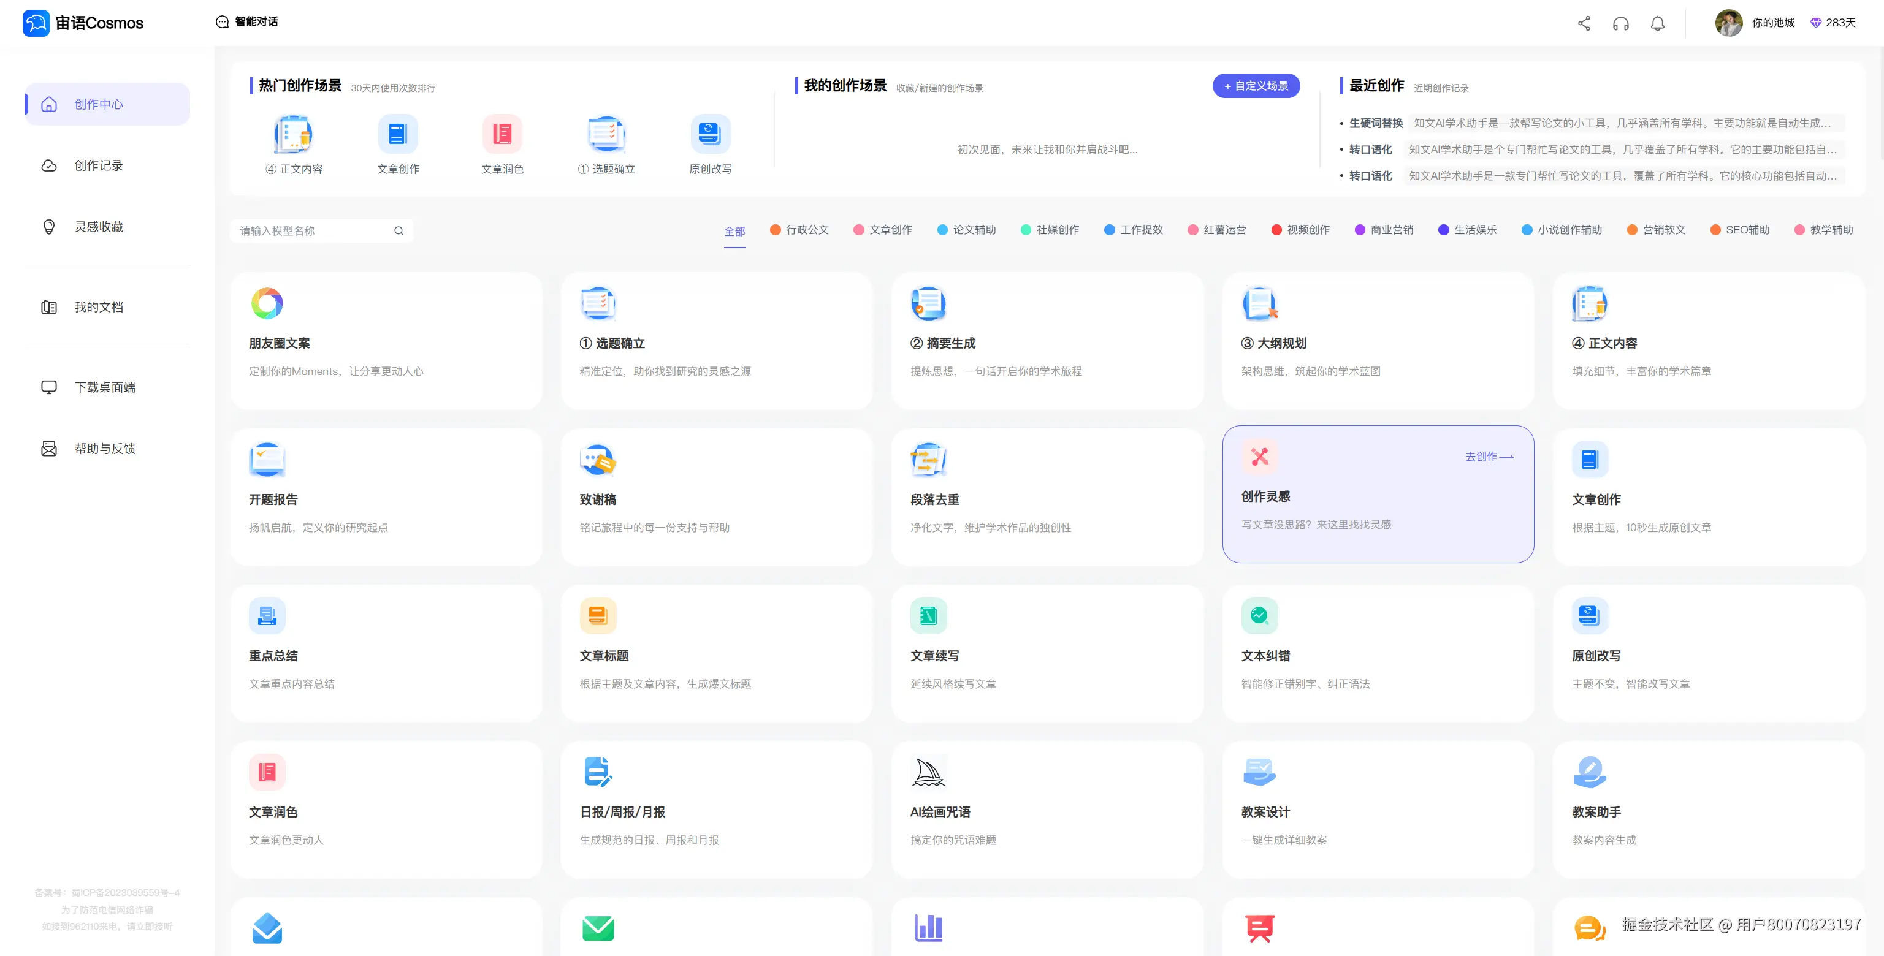Image resolution: width=1884 pixels, height=956 pixels.
Task: Click the 文本纠错 green check icon
Action: point(1259,615)
